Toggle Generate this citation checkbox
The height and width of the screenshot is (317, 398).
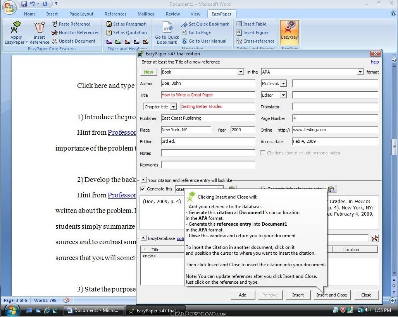tap(143, 189)
